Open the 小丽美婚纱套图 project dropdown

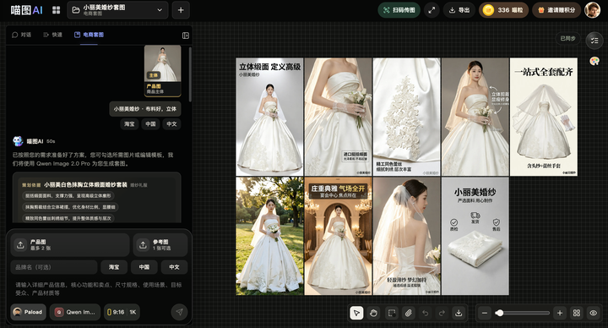117,10
